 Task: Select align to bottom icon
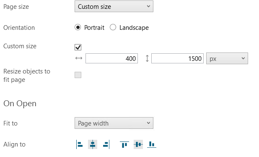click(152, 144)
